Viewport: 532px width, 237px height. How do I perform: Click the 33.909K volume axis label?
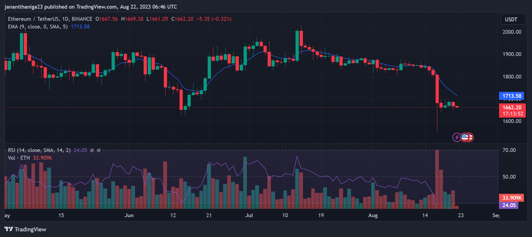point(512,198)
